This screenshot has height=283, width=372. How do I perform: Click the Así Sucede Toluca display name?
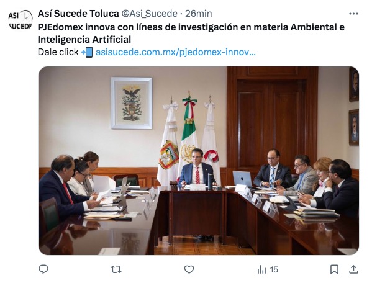click(x=78, y=14)
